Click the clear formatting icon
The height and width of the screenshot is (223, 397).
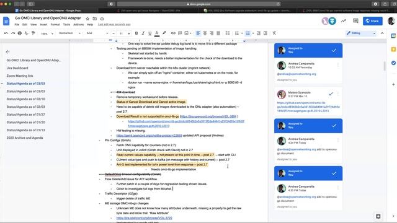pos(274,33)
